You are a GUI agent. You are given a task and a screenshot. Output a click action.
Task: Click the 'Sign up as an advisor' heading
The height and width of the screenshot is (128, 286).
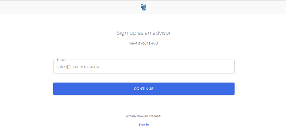(x=144, y=33)
